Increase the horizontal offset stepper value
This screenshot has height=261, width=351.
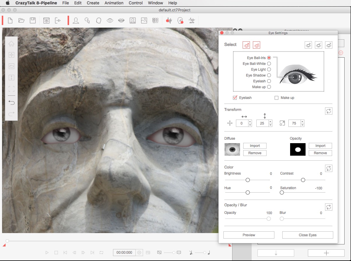250,122
